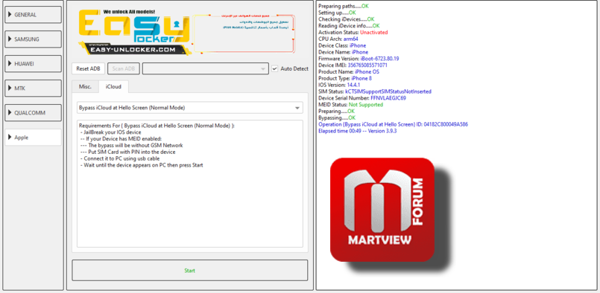Expand the QUALCOMM section
The image size is (600, 293).
pyautogui.click(x=33, y=113)
